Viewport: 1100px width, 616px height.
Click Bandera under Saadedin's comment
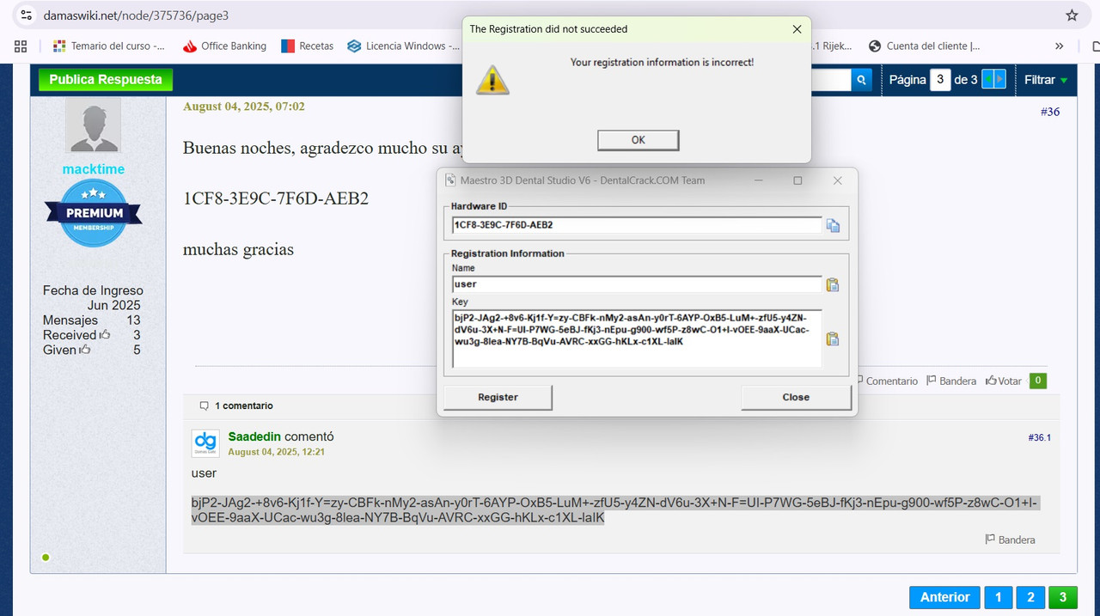click(1010, 540)
